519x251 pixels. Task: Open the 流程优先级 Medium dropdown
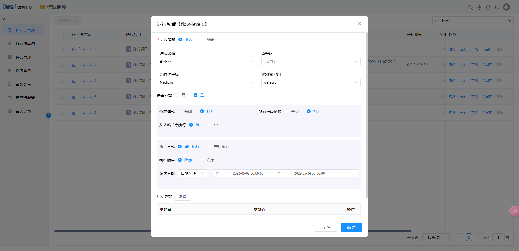coord(206,82)
